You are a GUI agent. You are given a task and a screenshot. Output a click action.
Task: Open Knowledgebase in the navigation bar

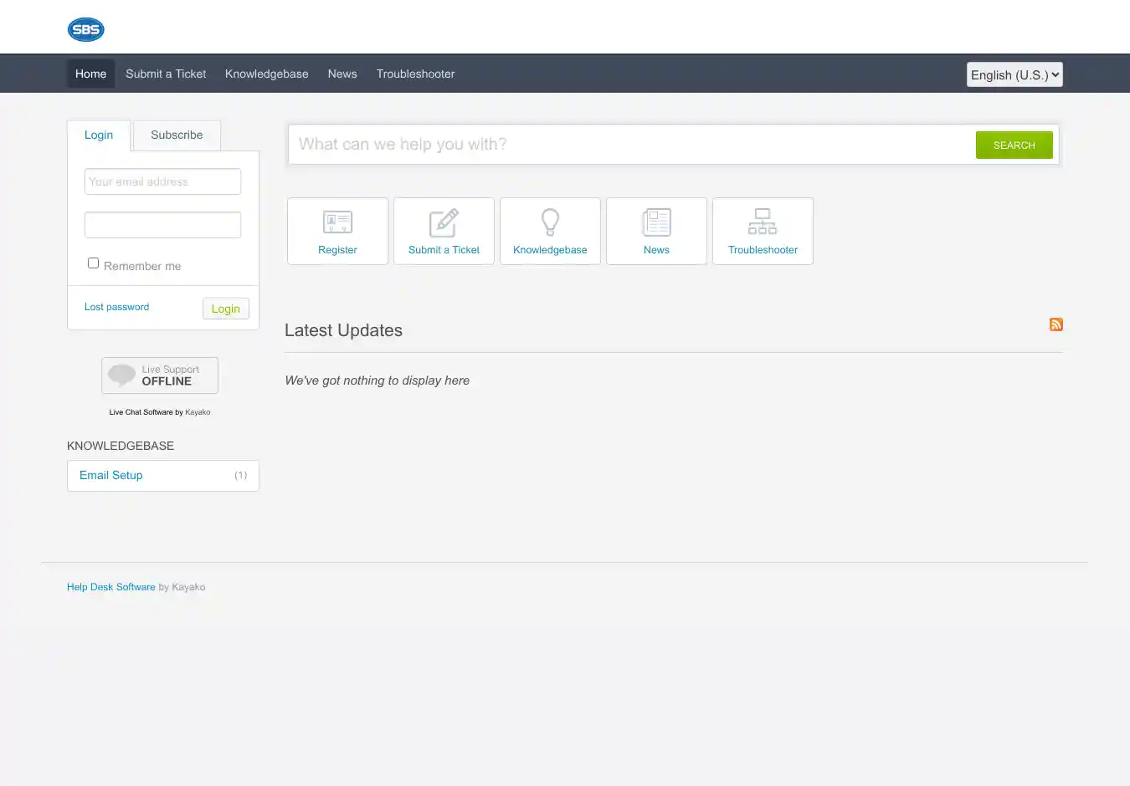(266, 74)
